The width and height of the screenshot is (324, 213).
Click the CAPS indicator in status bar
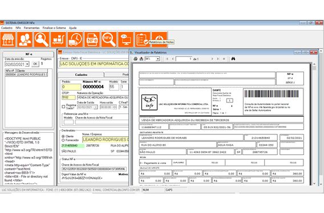click(x=169, y=190)
